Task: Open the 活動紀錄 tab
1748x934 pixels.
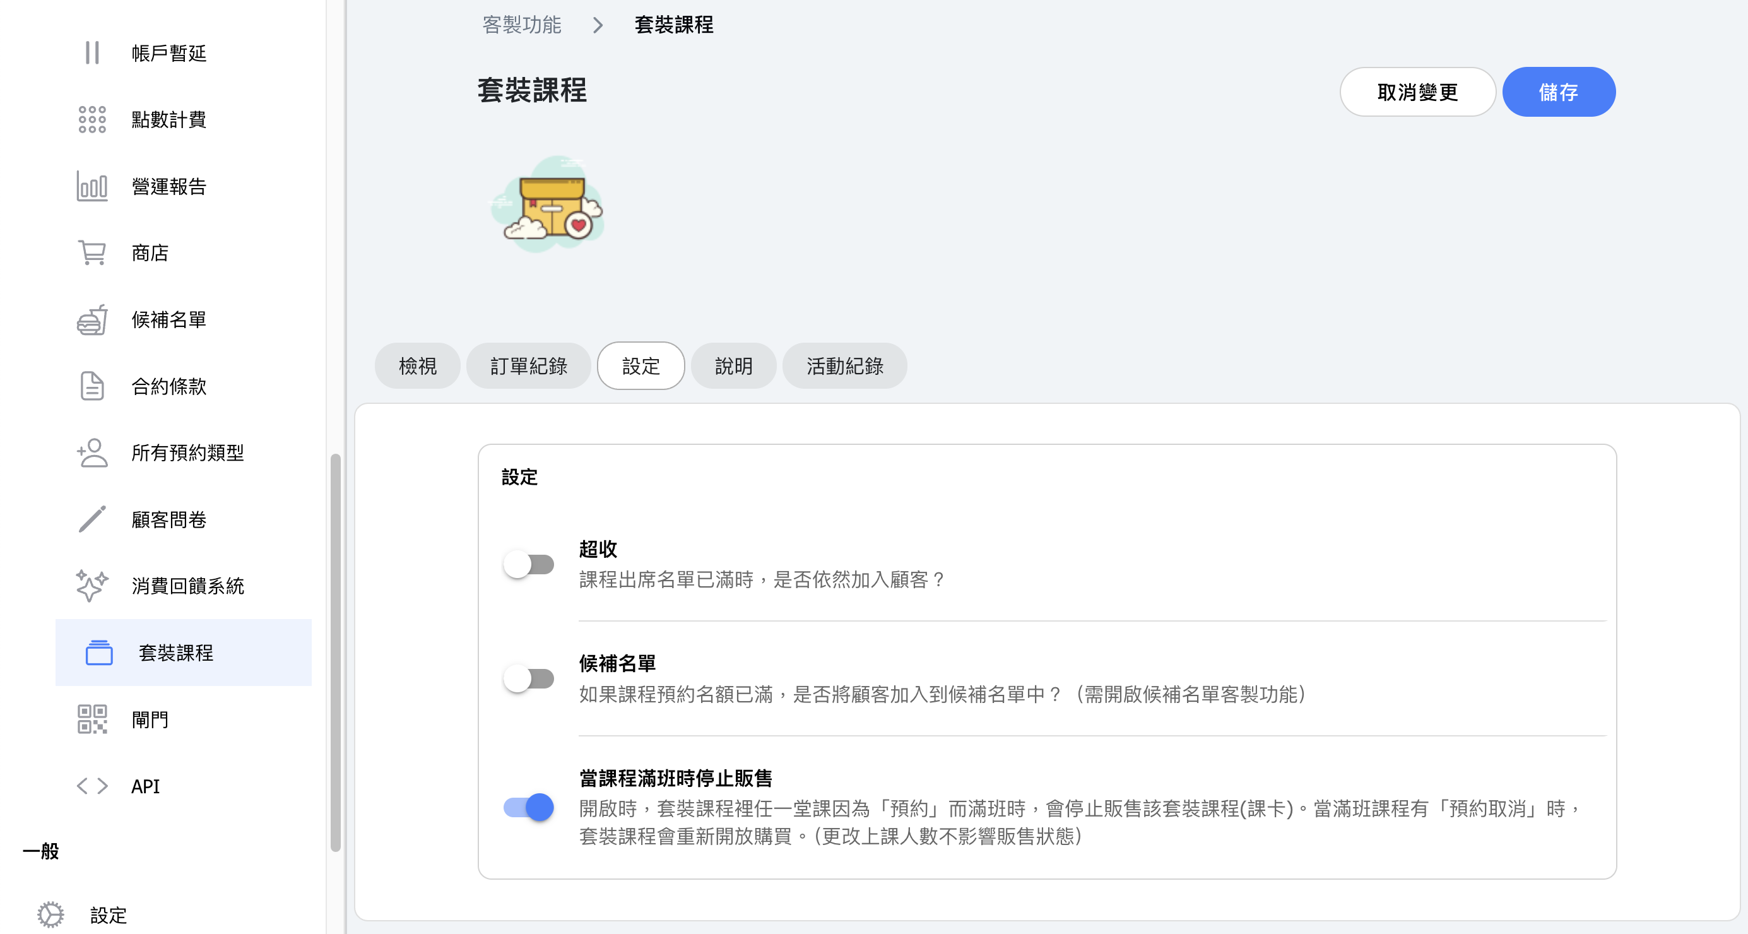Action: click(844, 366)
